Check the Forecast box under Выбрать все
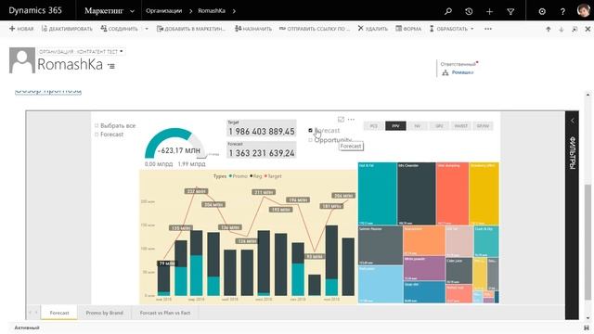Viewport: 594px width, 334px height. tap(97, 135)
